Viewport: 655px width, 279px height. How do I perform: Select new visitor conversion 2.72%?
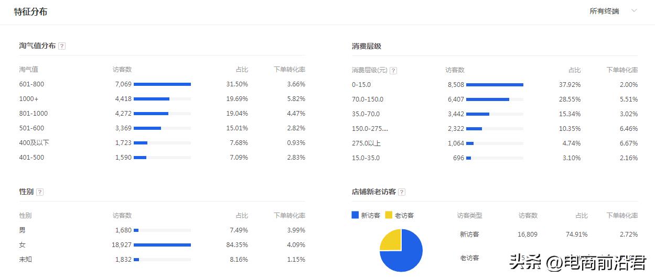click(629, 235)
